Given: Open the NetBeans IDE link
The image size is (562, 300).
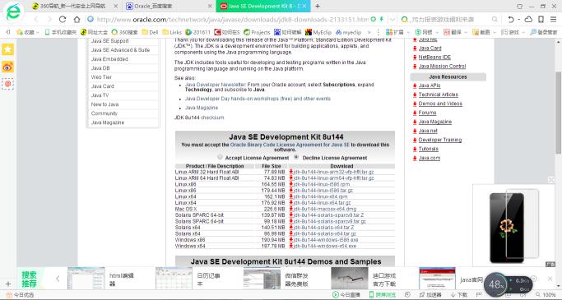Looking at the screenshot, I should click(x=434, y=58).
